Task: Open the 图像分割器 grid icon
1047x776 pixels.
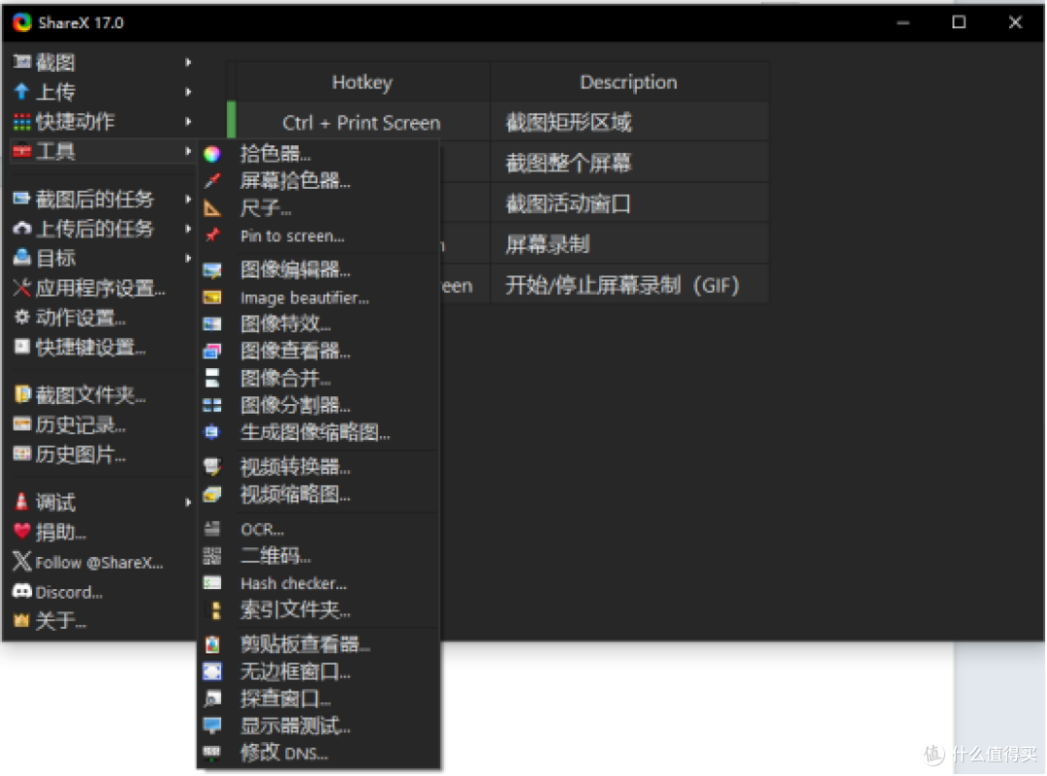Action: pyautogui.click(x=212, y=406)
